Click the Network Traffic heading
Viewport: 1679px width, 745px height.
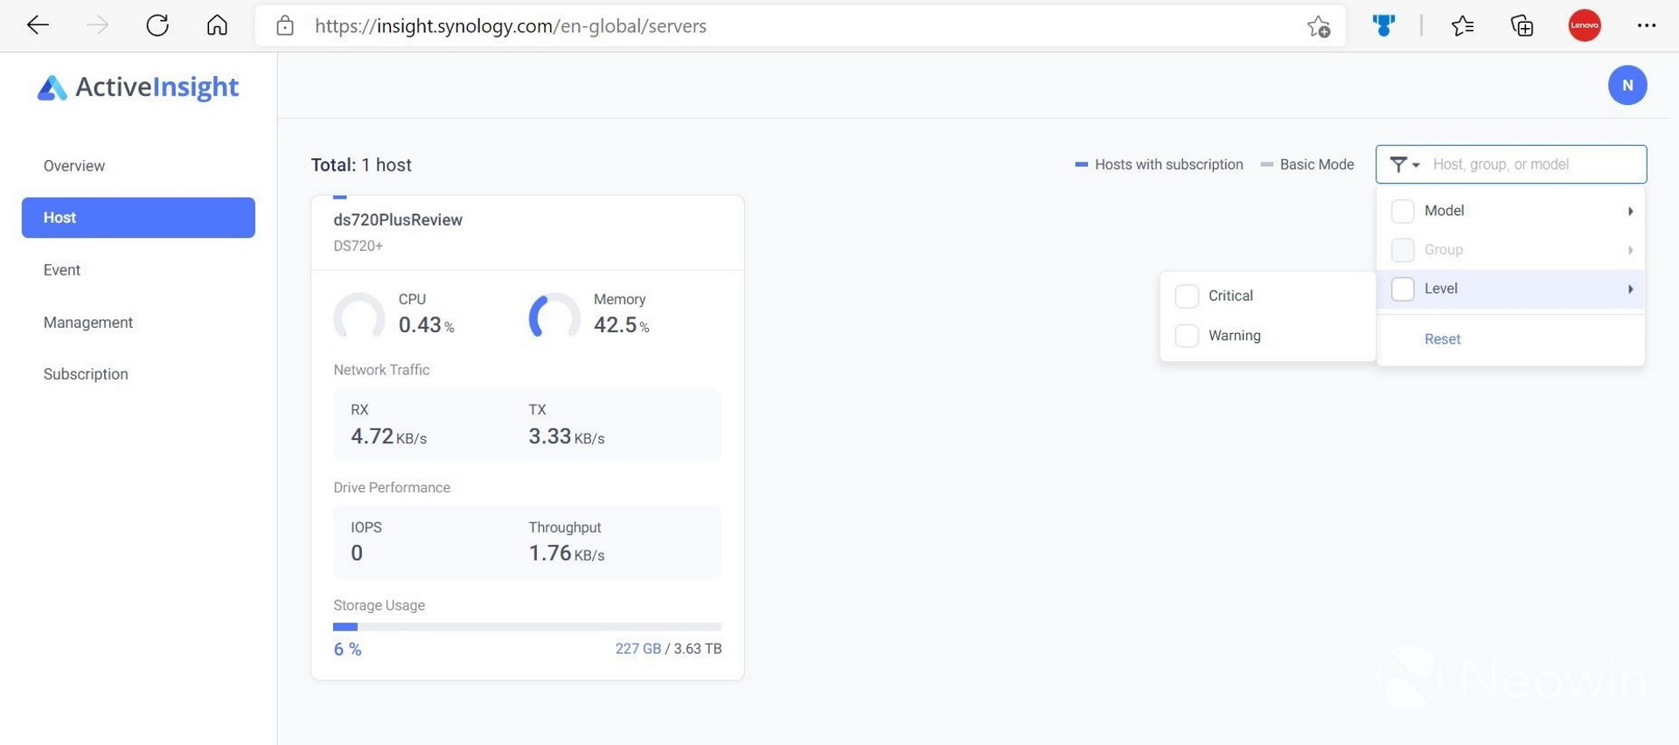coord(381,370)
